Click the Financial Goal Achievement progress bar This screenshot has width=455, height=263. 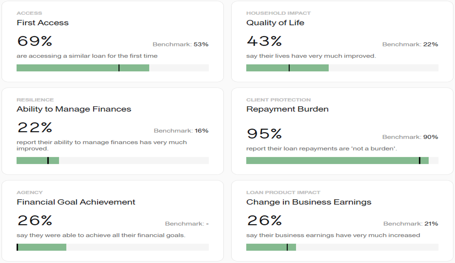click(x=112, y=247)
